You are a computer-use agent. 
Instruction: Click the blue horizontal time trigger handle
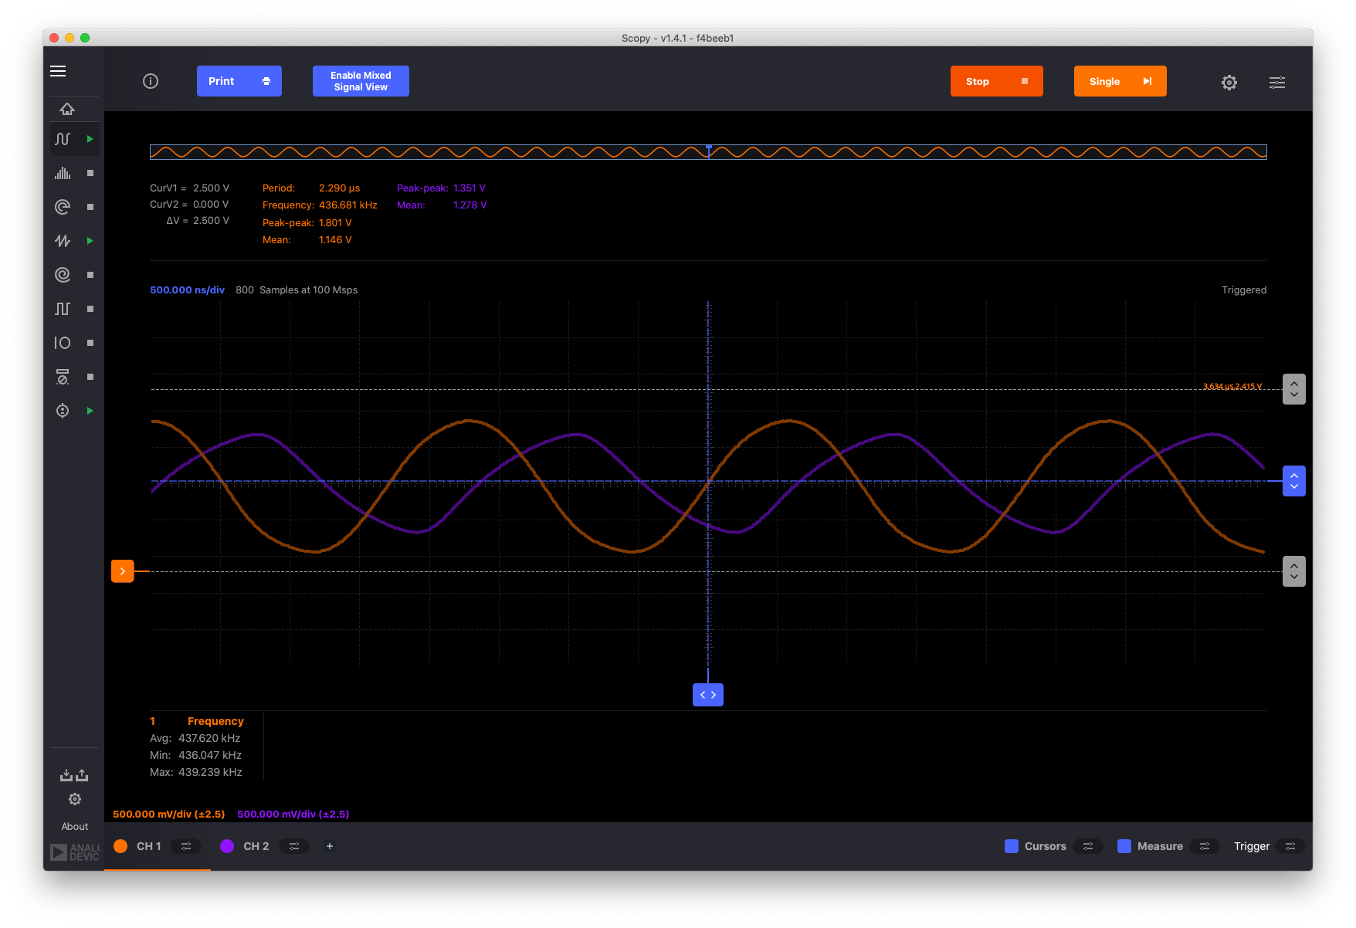click(708, 695)
